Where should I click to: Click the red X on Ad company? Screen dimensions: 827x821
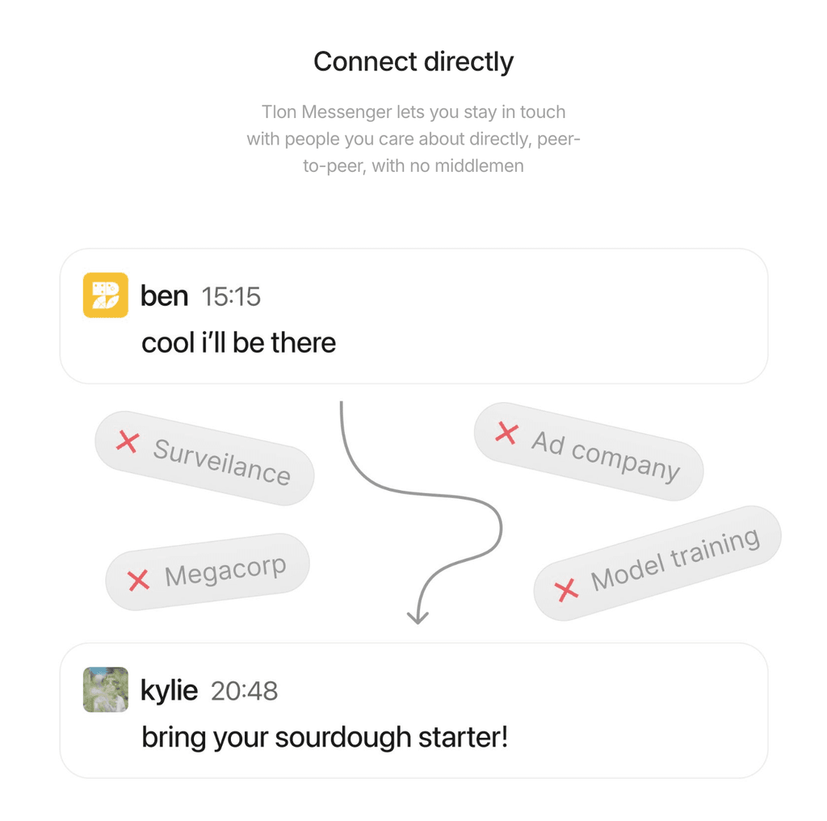coord(506,433)
